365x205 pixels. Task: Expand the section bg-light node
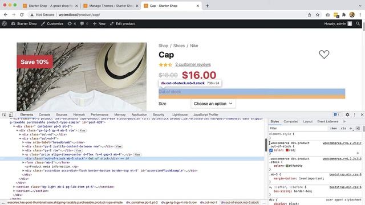(x=14, y=187)
